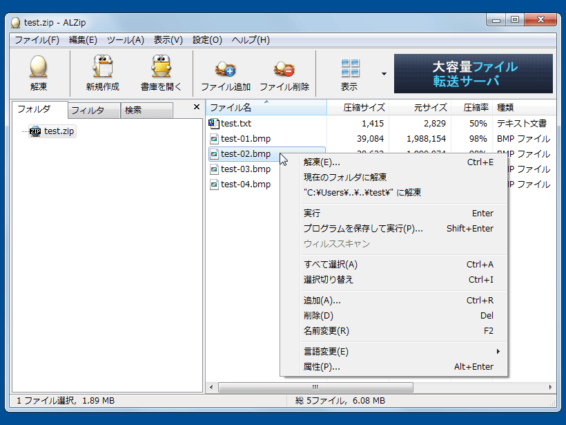Open the 設定(O) menu
Image resolution: width=566 pixels, height=425 pixels.
click(x=207, y=40)
